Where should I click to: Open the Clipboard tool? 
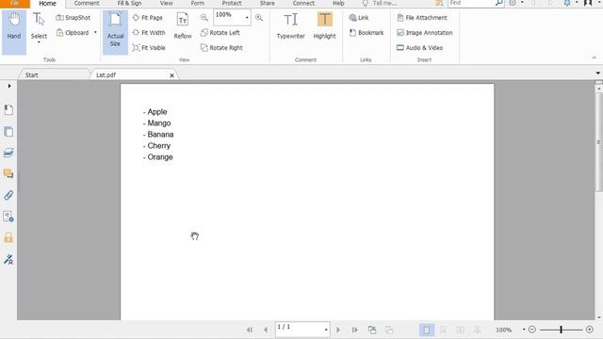[x=73, y=33]
